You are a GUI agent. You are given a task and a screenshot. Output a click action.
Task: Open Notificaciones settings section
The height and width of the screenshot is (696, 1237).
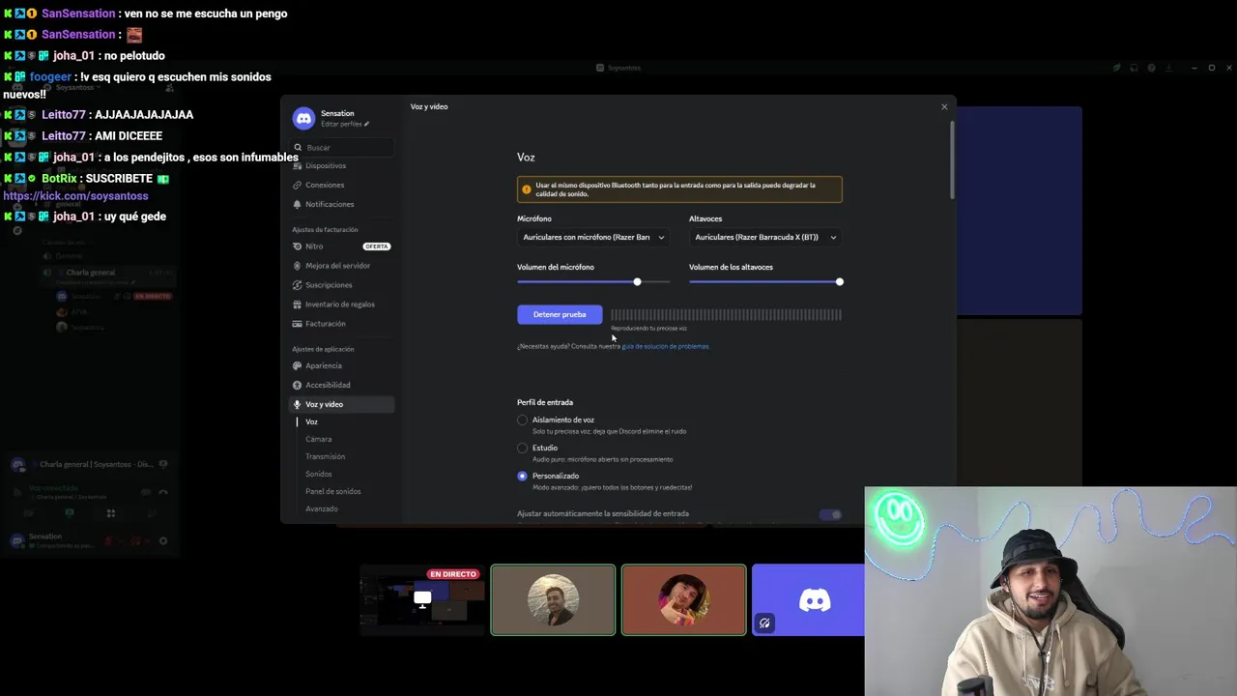(x=342, y=204)
